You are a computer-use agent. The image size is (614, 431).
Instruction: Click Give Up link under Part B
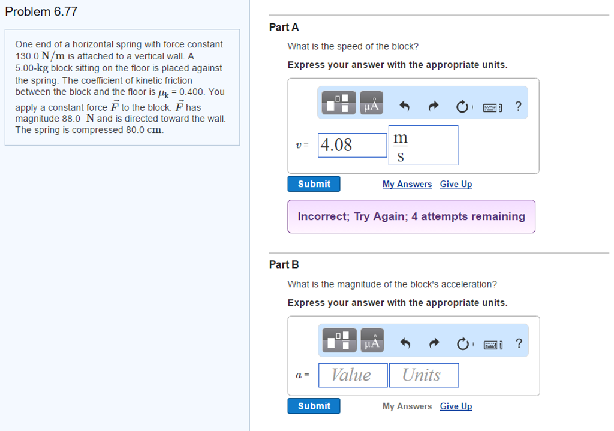456,406
